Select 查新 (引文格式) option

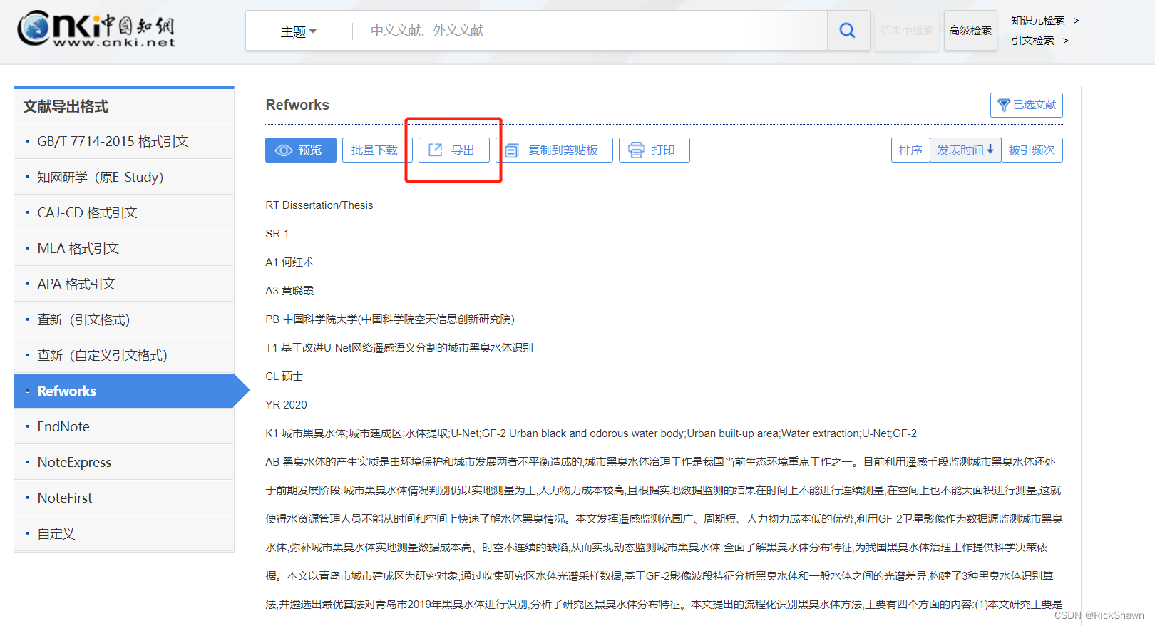pyautogui.click(x=124, y=319)
